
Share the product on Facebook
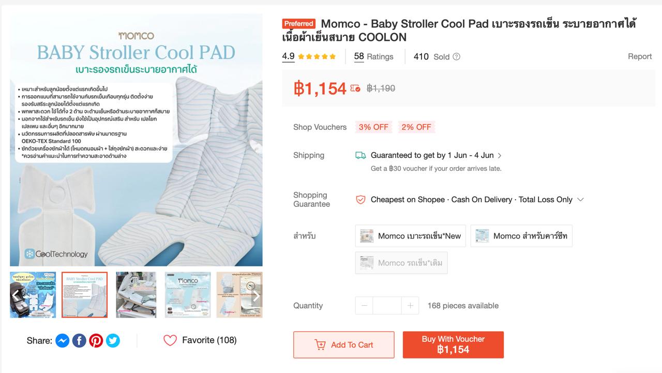click(79, 340)
